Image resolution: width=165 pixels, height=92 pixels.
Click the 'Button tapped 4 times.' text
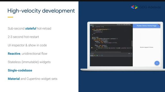pos(147,47)
